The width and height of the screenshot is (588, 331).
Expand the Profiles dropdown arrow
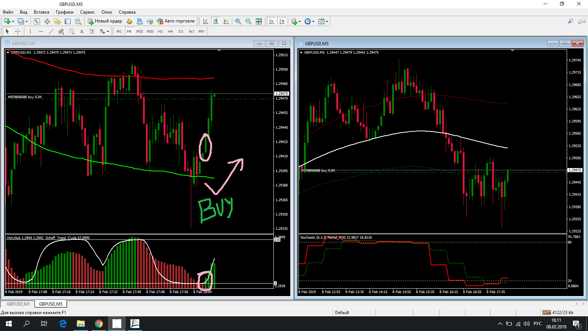[x=26, y=21]
